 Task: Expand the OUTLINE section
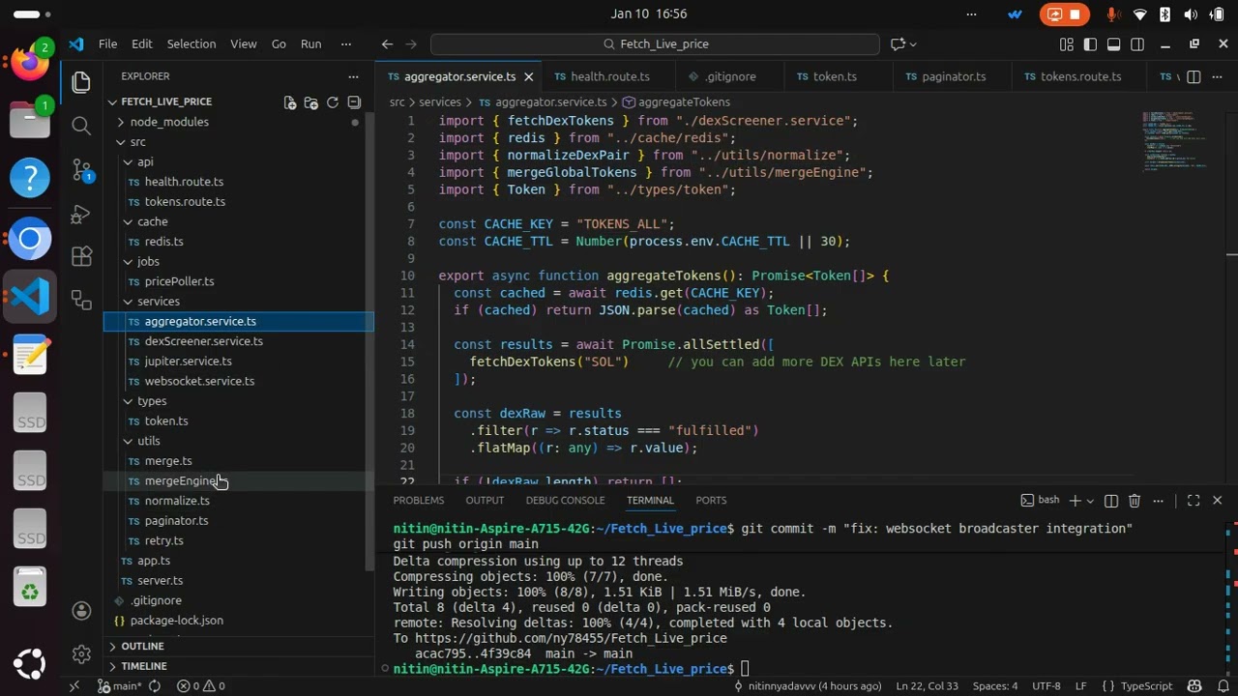239,646
